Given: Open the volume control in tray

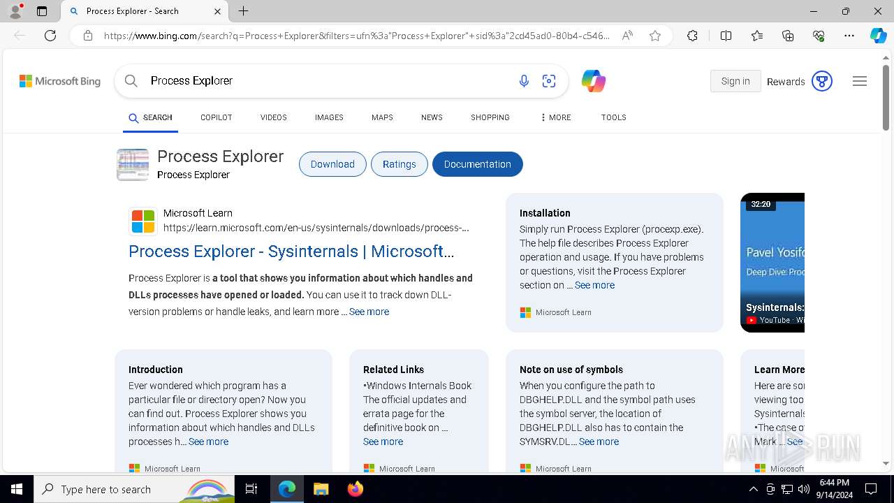Looking at the screenshot, I should pyautogui.click(x=804, y=489).
